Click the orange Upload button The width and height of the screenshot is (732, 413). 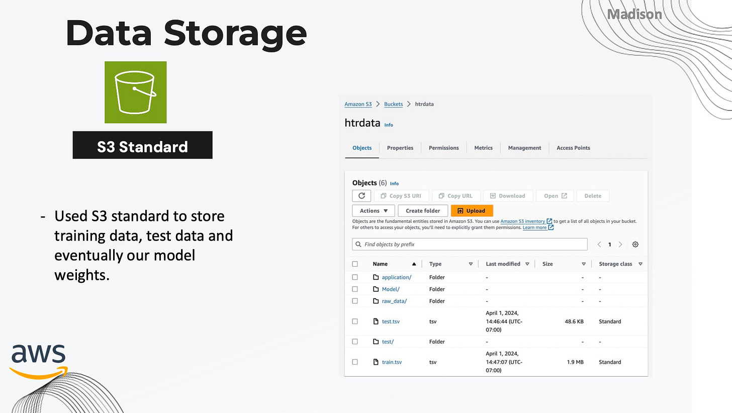(472, 211)
